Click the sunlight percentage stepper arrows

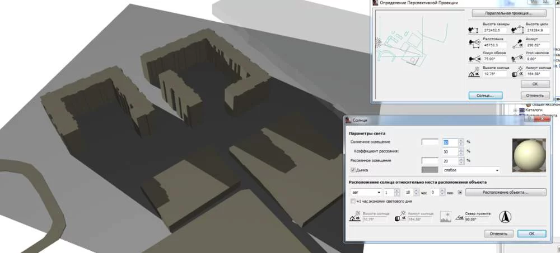[x=461, y=142]
